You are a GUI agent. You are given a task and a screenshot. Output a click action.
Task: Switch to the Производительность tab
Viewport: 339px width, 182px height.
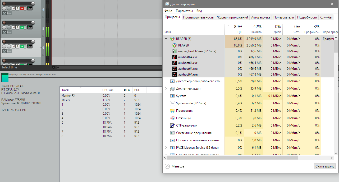point(198,17)
